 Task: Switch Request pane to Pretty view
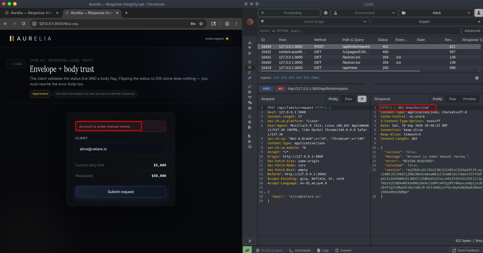pyautogui.click(x=333, y=99)
